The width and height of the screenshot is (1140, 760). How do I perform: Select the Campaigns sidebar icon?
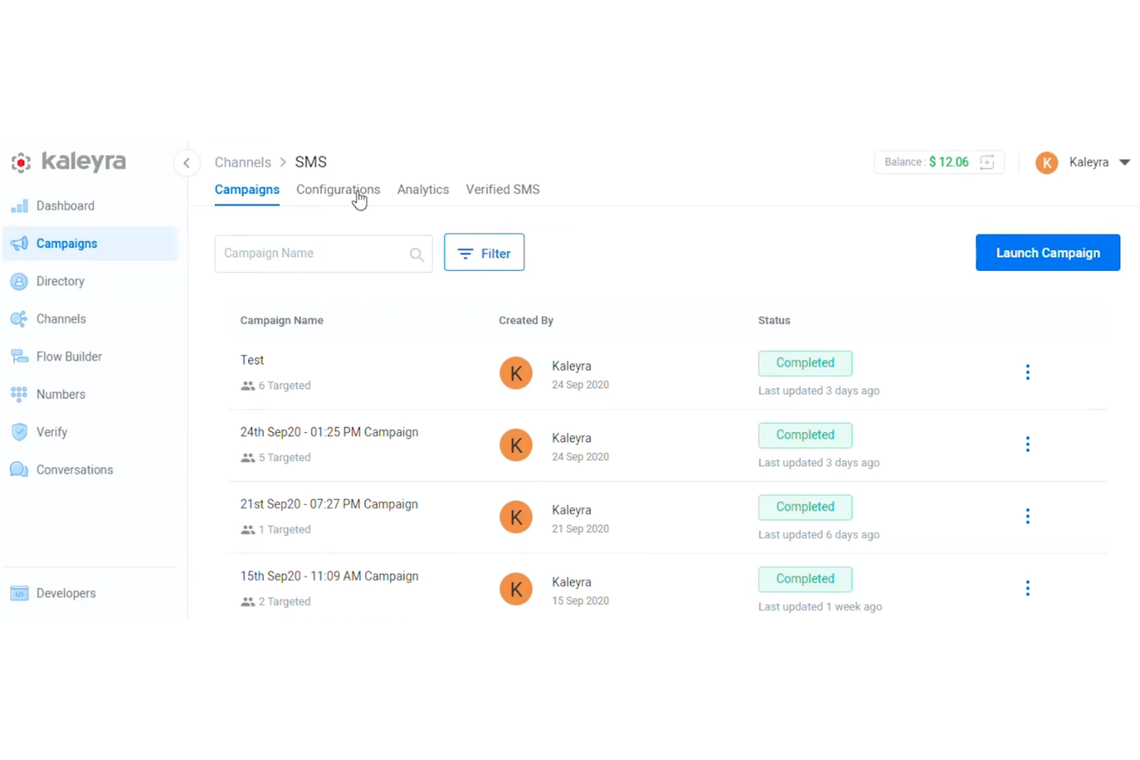[66, 243]
